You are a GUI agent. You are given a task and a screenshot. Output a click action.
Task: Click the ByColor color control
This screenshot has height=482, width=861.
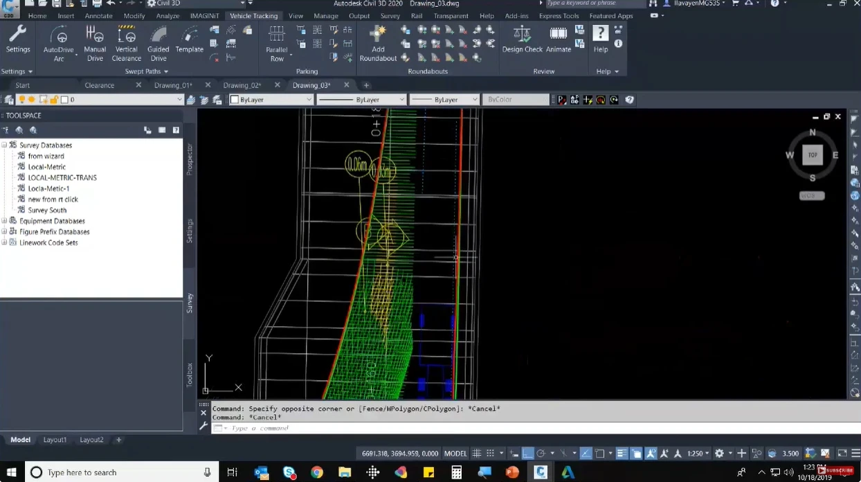pyautogui.click(x=516, y=99)
